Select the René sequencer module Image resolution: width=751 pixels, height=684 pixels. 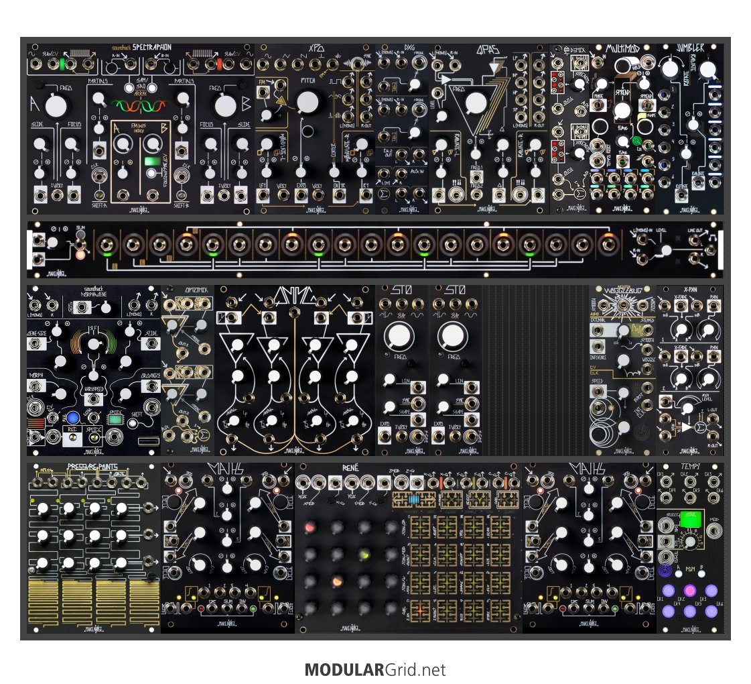pos(409,548)
